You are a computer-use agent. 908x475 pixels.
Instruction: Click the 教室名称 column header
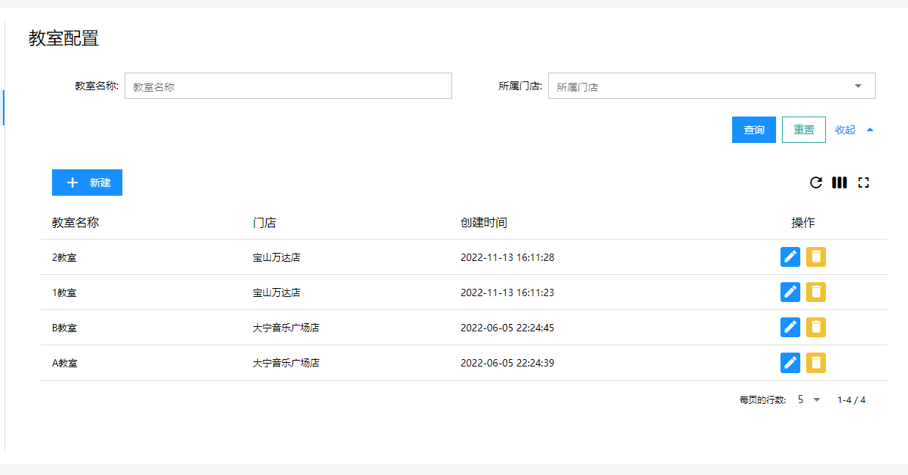pos(75,223)
